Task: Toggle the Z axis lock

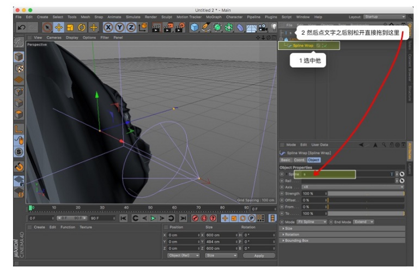Action: 131,27
